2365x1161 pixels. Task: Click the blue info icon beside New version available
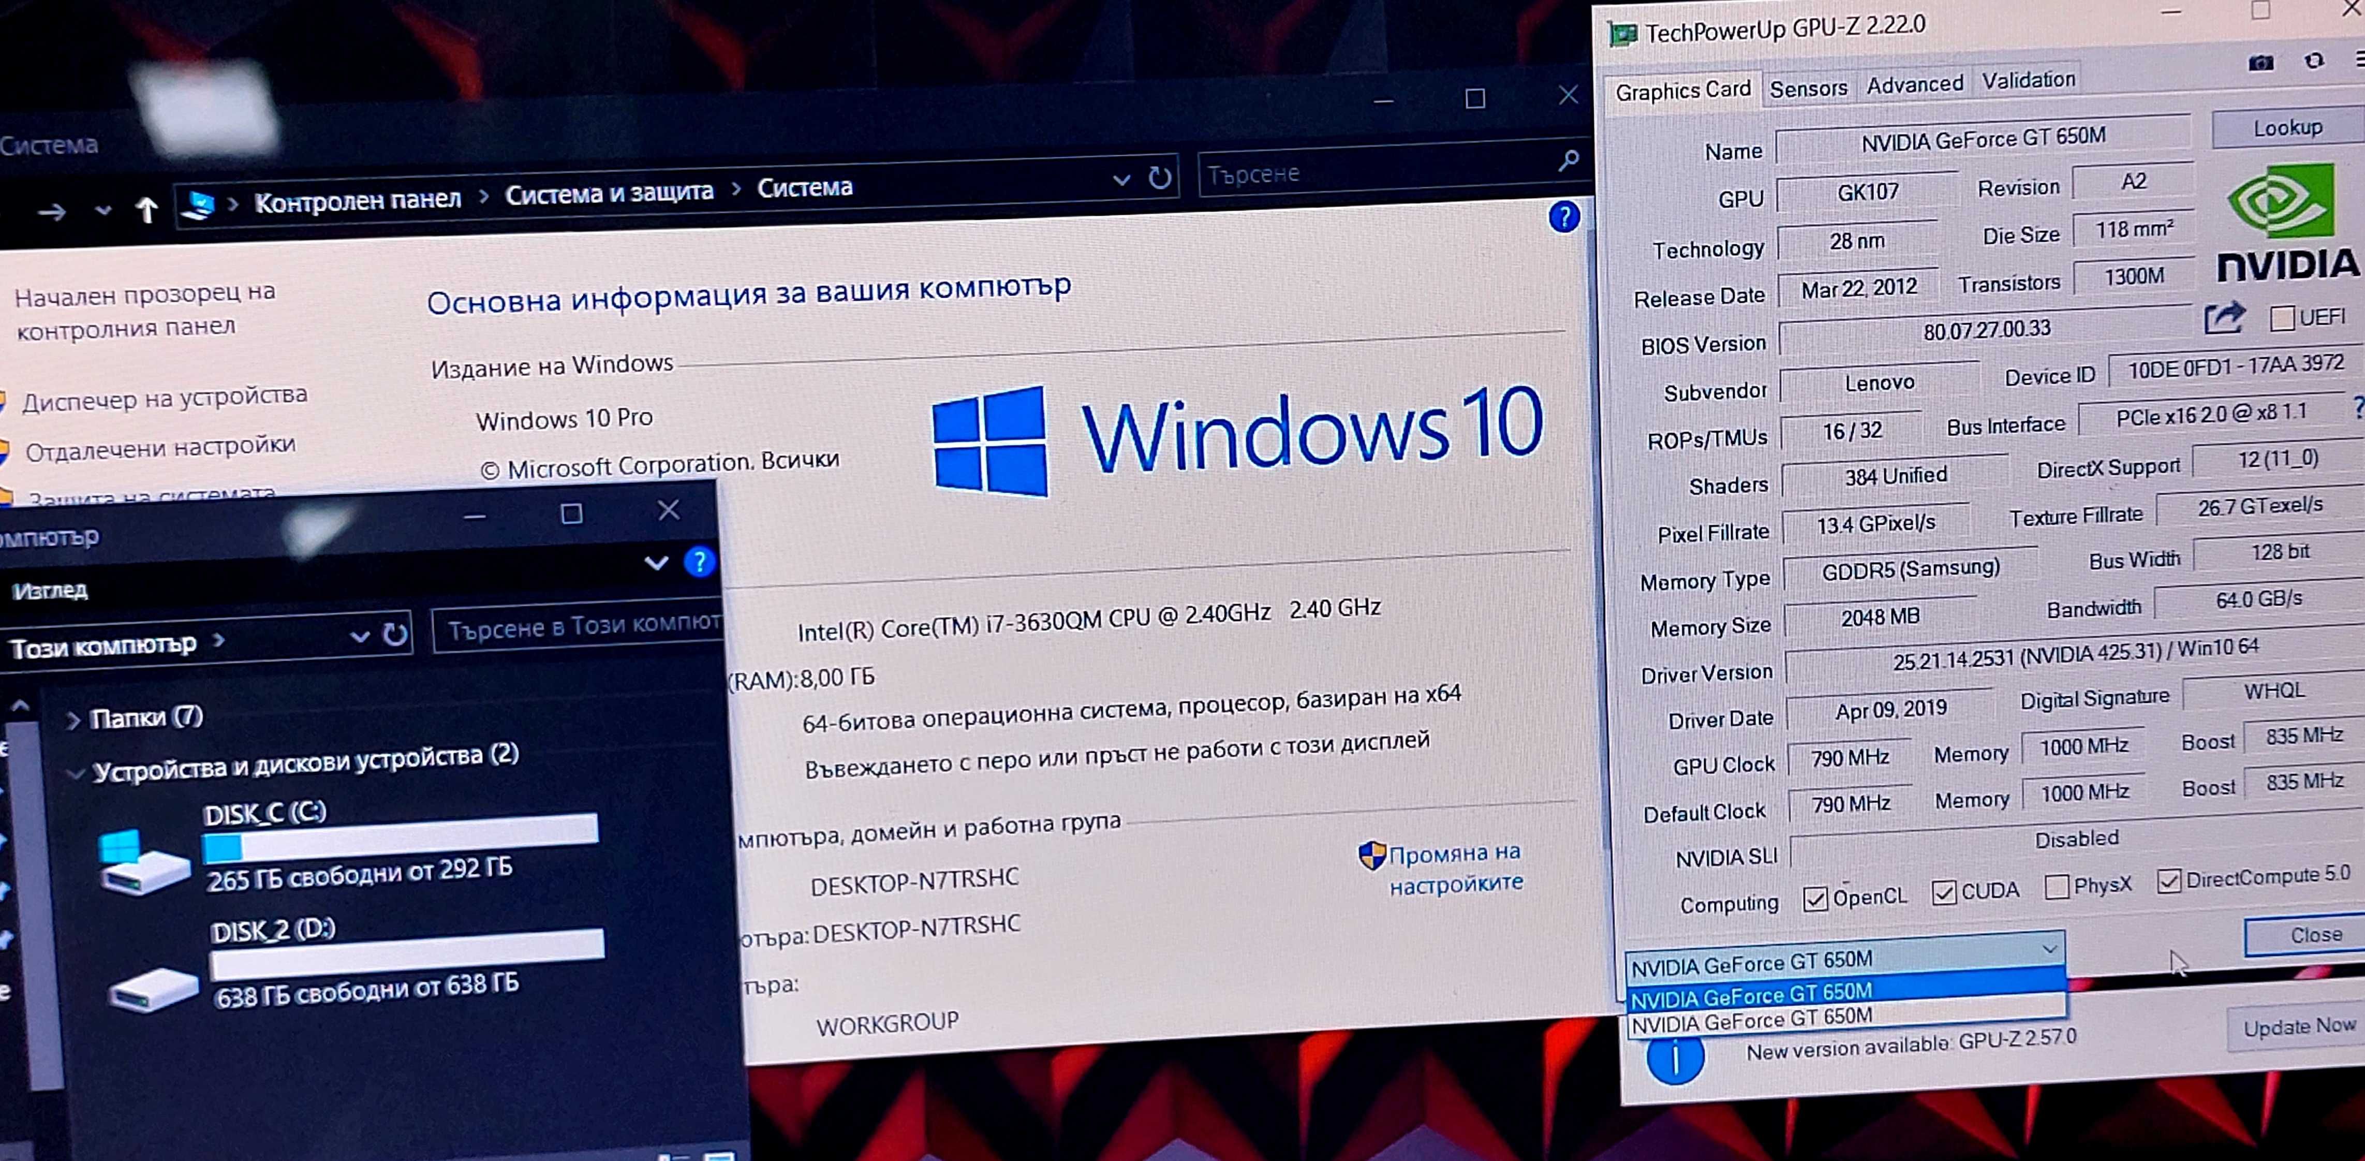click(x=1675, y=1056)
